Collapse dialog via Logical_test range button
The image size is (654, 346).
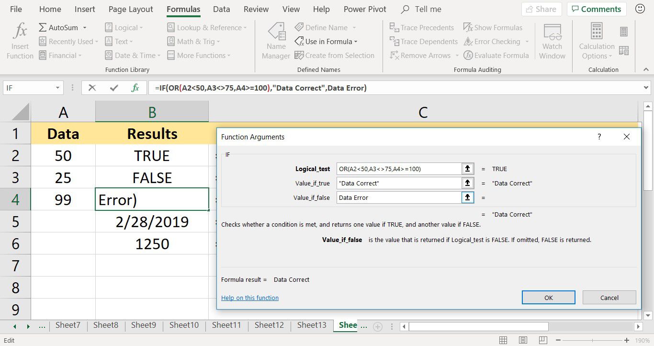coord(468,169)
